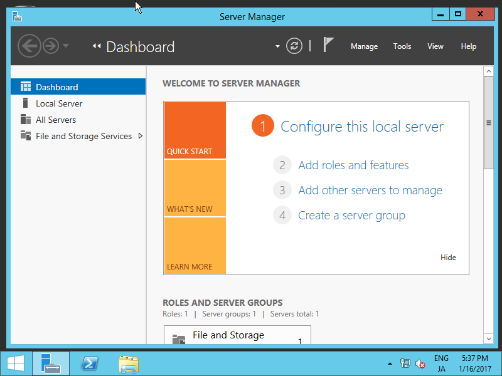Screen dimensions: 502x376
Task: Click the double-chevron before Dashboard title
Action: click(x=97, y=46)
